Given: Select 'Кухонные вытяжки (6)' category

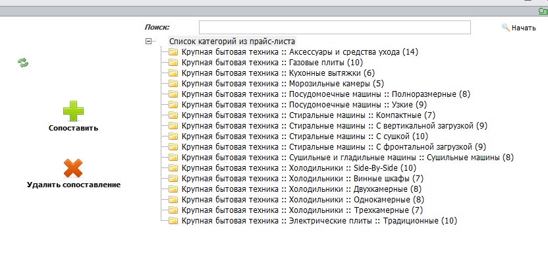Looking at the screenshot, I should pyautogui.click(x=278, y=73).
